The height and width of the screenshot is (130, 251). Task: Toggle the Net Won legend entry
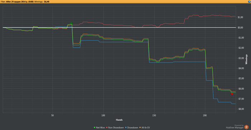pos(99,127)
